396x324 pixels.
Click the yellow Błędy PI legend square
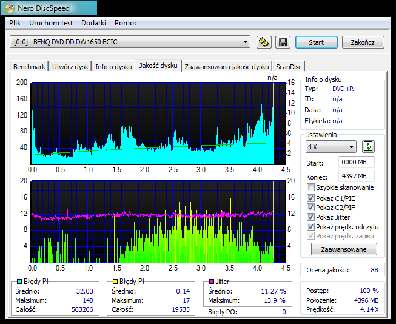click(x=115, y=282)
